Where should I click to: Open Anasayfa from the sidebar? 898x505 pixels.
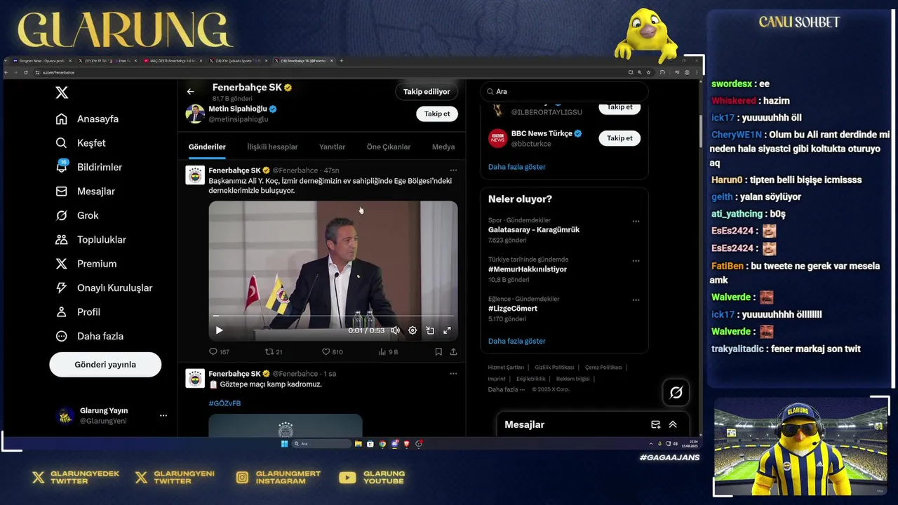click(x=87, y=119)
